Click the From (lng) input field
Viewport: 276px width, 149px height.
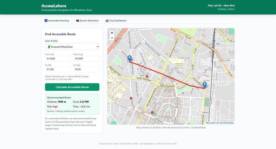[86, 59]
